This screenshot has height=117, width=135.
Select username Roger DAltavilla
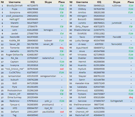(15, 55)
